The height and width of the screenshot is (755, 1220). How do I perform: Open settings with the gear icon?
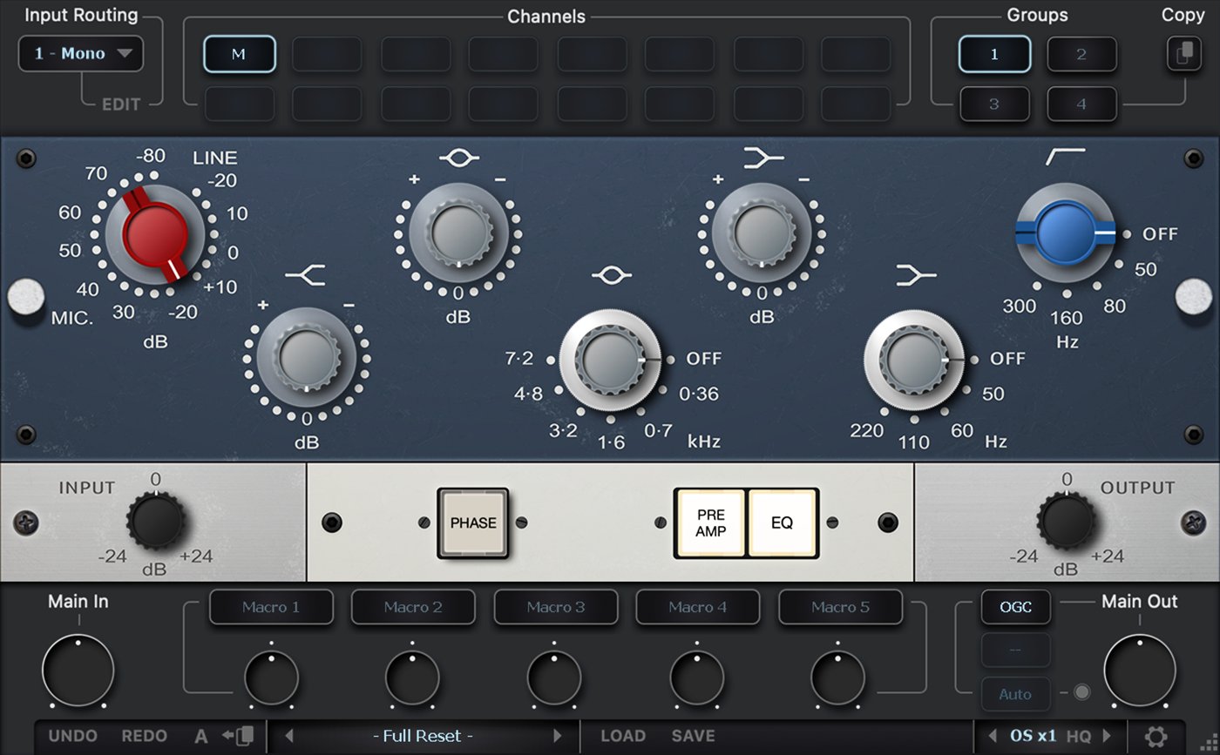tap(1156, 737)
